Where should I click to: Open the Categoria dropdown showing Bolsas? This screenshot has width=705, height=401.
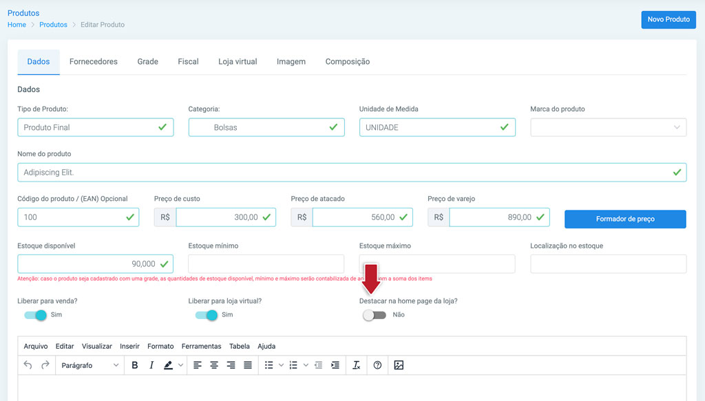pos(266,127)
